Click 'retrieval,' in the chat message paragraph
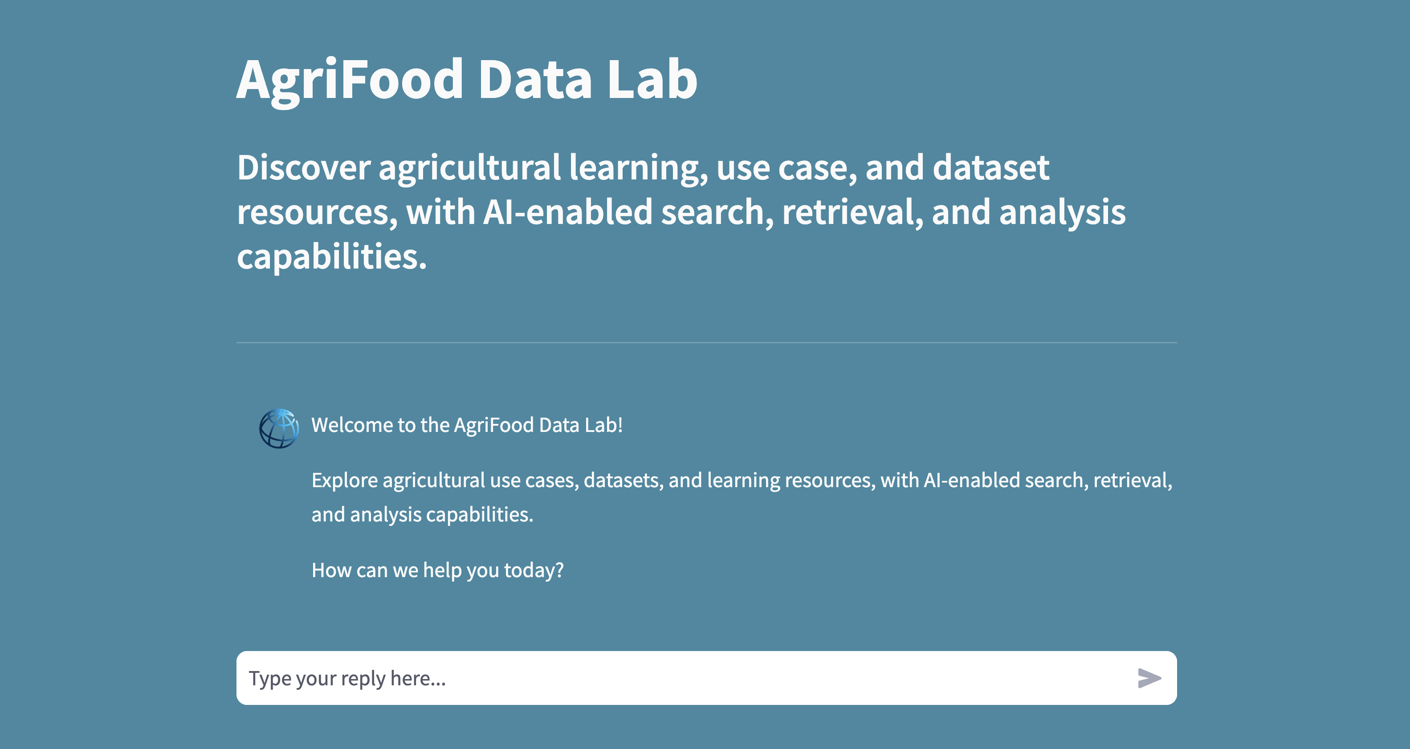1410x749 pixels. [x=1133, y=480]
